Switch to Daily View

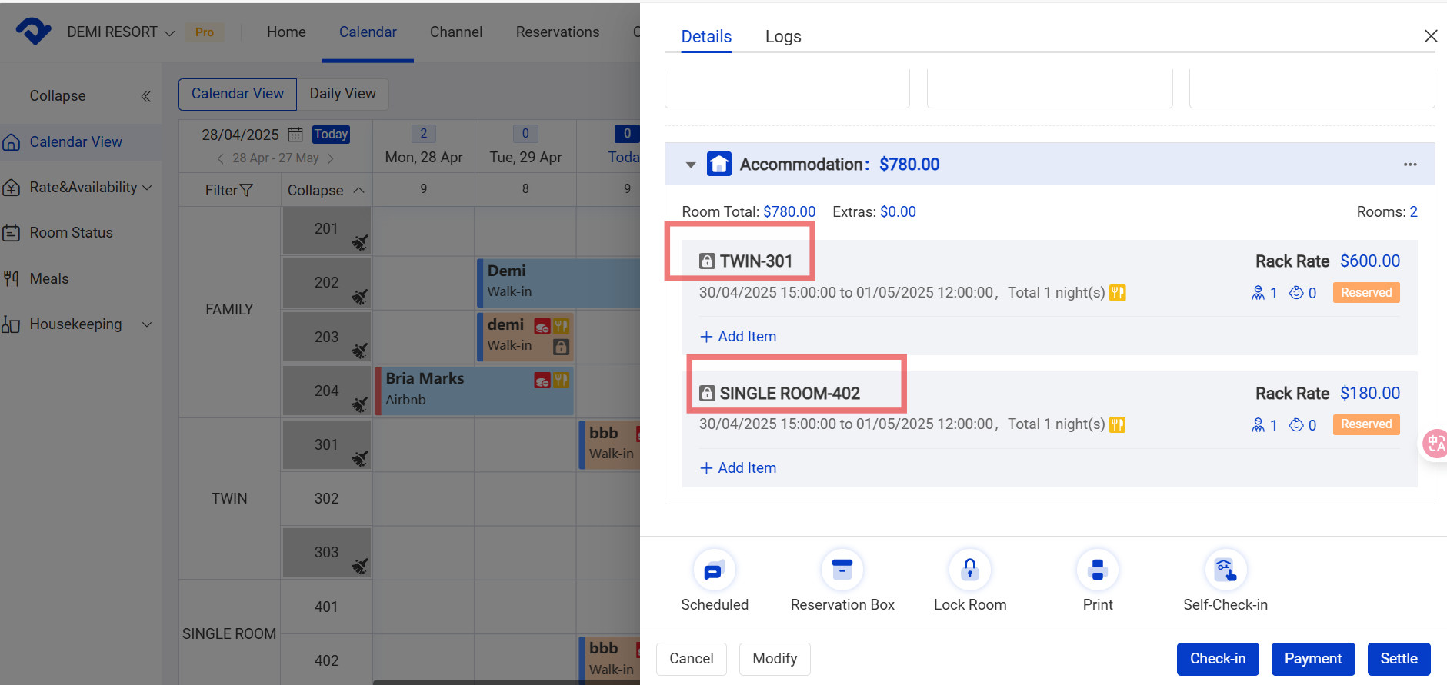342,94
